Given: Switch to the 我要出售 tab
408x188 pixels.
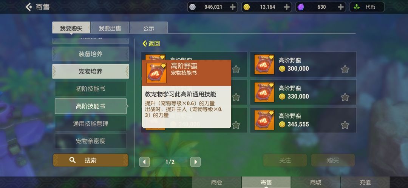Looking at the screenshot, I should [110, 28].
